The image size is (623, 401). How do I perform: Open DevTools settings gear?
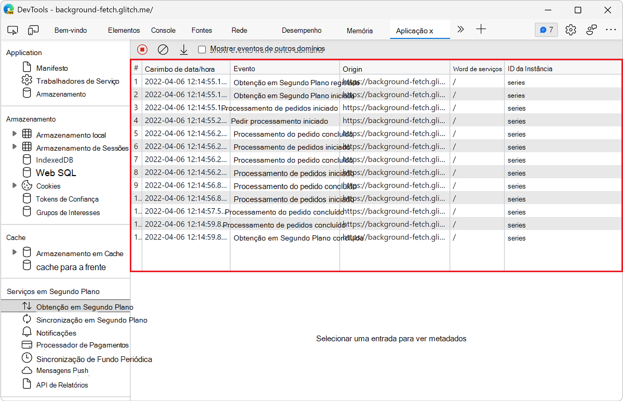pyautogui.click(x=571, y=30)
